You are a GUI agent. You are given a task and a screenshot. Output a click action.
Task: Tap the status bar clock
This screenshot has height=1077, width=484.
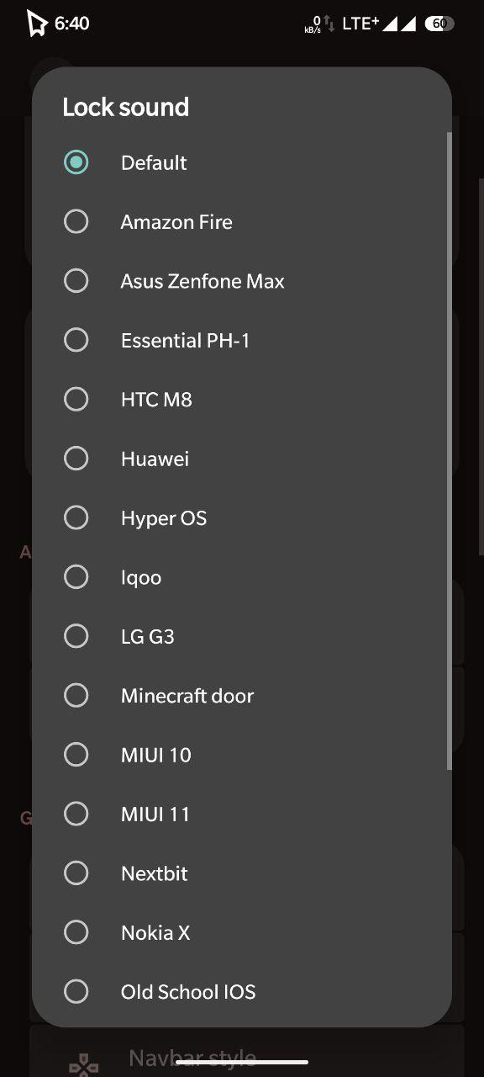71,24
